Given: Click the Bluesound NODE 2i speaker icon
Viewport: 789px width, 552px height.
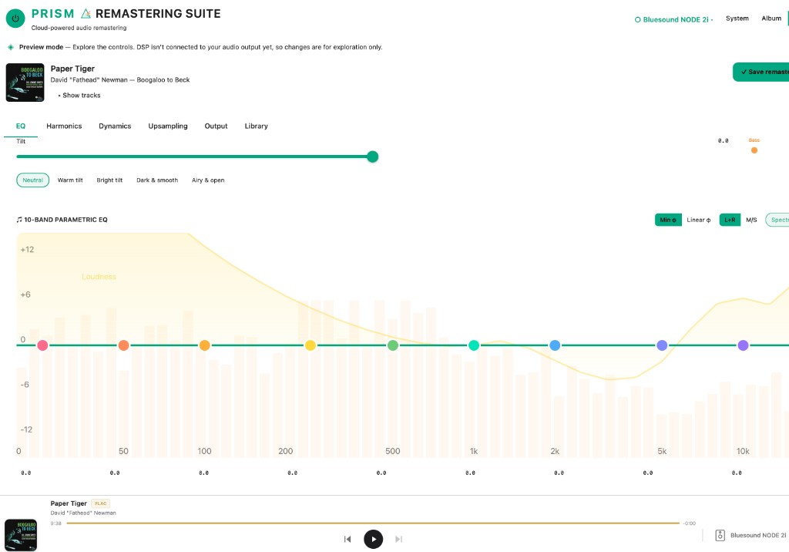Looking at the screenshot, I should click(720, 535).
